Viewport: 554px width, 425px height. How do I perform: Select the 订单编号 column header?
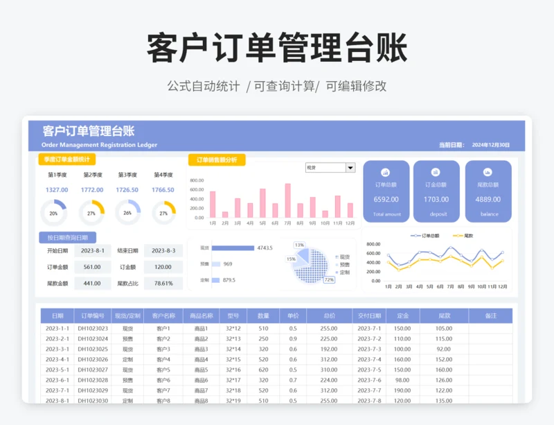(93, 315)
